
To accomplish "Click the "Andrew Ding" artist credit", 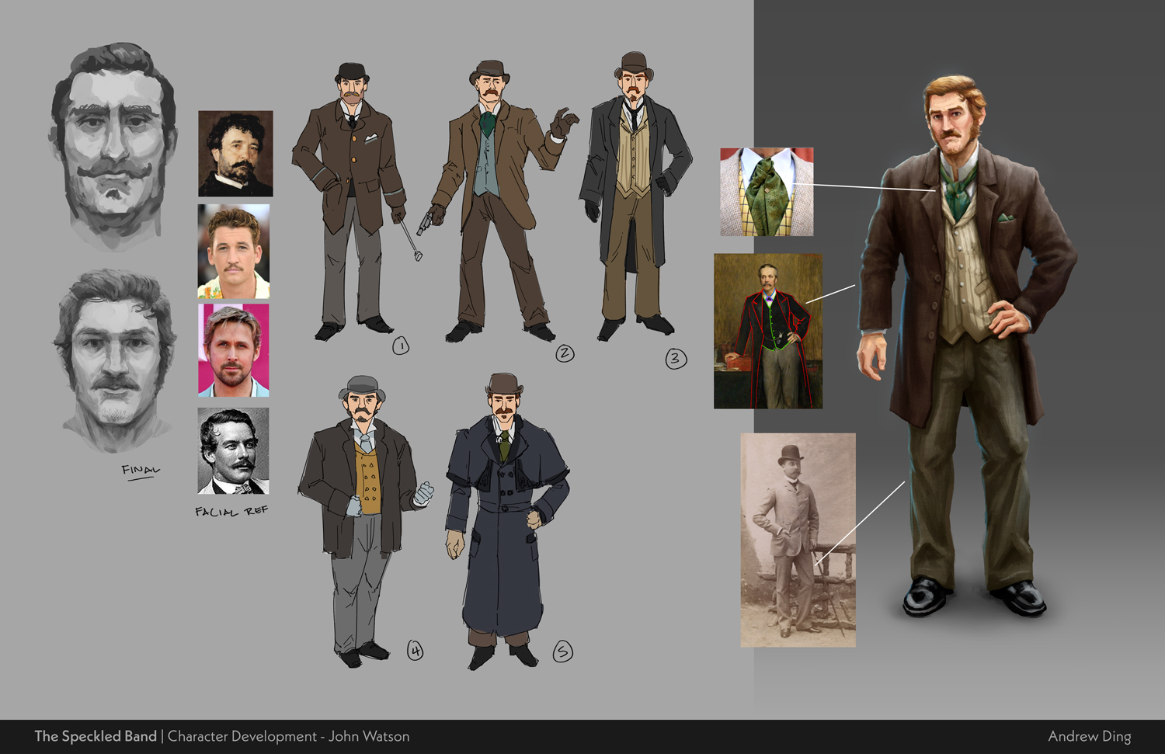I will coord(1089,736).
